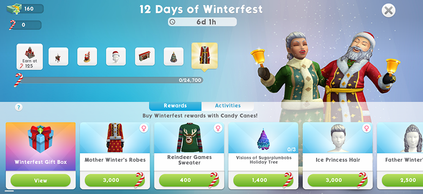Viewport: 423px width, 194px height.
Task: Open the Ice Princess Hair thumbnail
Action: (338, 138)
